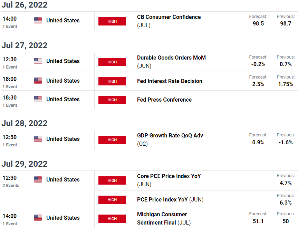The image size is (298, 228).
Task: Click the HIGH badge for CB Consumer Confidence
Action: coord(112,21)
